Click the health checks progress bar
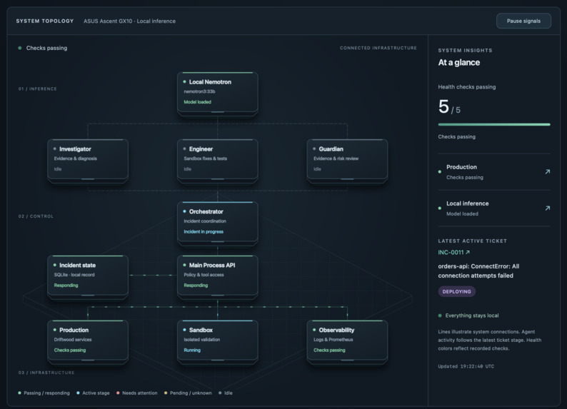 pos(494,124)
